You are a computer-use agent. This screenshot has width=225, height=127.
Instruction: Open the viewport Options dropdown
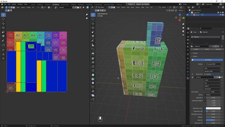pyautogui.click(x=181, y=10)
